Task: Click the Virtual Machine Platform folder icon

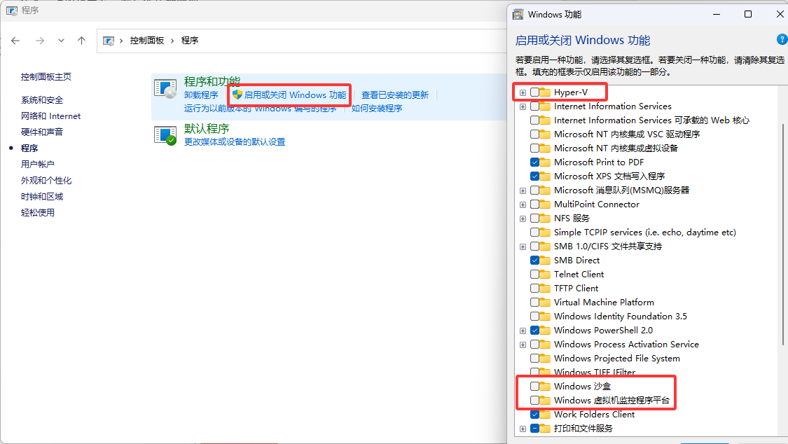Action: pos(545,303)
